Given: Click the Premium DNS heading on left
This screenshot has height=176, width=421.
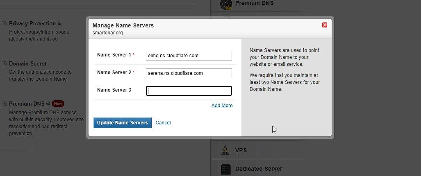Looking at the screenshot, I should point(27,104).
